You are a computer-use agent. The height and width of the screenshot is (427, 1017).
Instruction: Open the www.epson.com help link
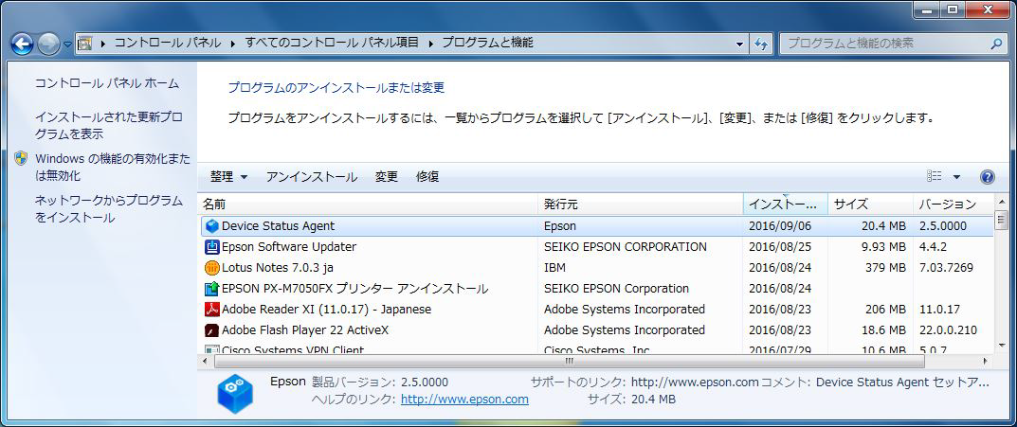click(x=464, y=400)
